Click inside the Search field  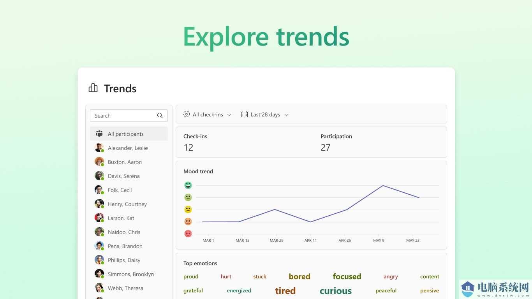(129, 116)
